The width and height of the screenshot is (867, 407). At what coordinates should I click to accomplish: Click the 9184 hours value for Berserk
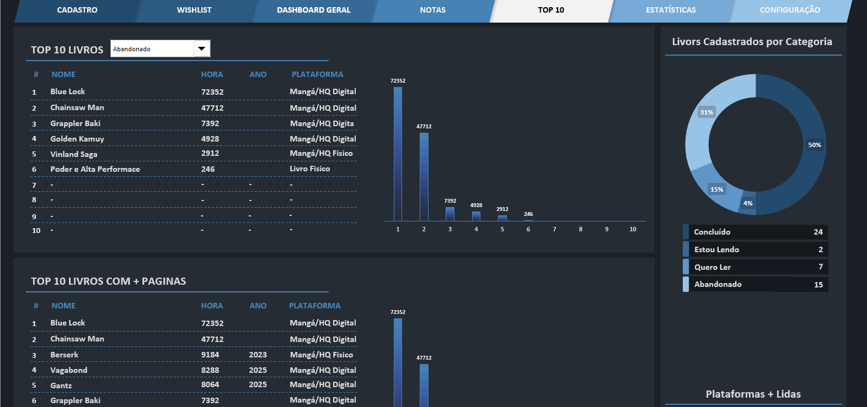[x=210, y=355]
